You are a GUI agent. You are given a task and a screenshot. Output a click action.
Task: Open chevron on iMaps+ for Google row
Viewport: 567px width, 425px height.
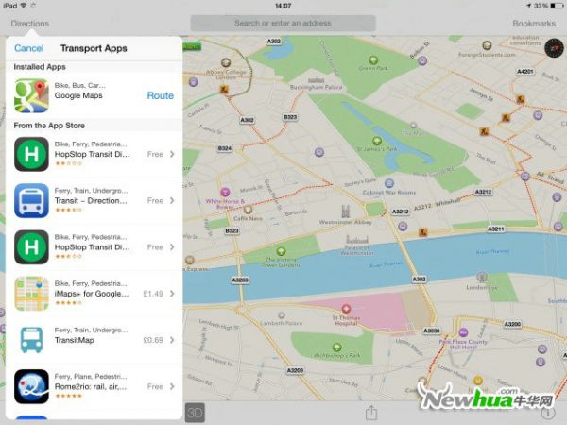pyautogui.click(x=172, y=294)
